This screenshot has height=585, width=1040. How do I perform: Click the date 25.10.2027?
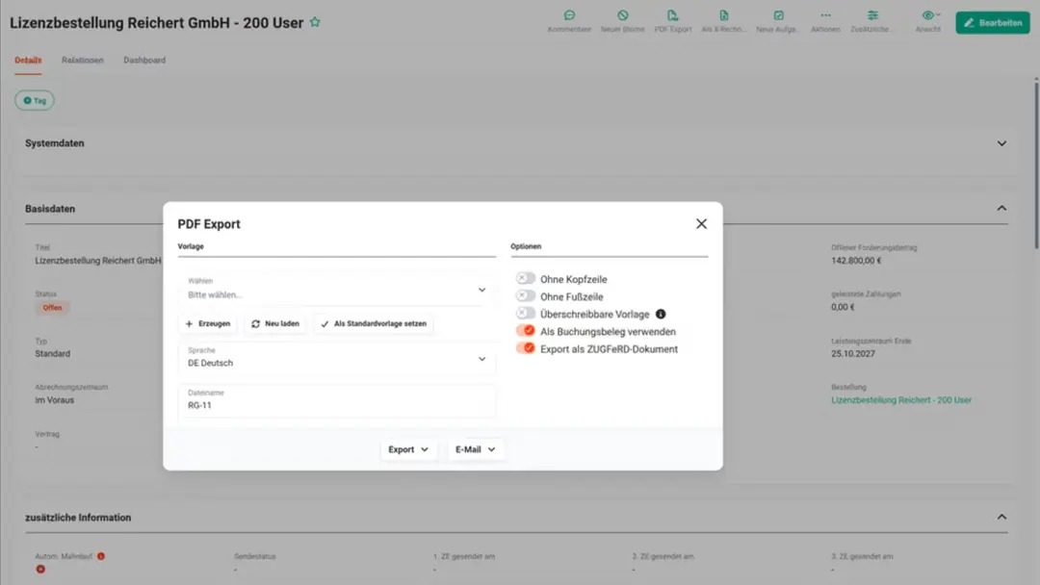[853, 354]
